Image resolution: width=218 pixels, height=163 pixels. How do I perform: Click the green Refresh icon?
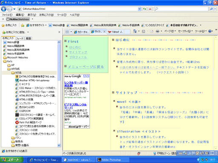coord(144,9)
